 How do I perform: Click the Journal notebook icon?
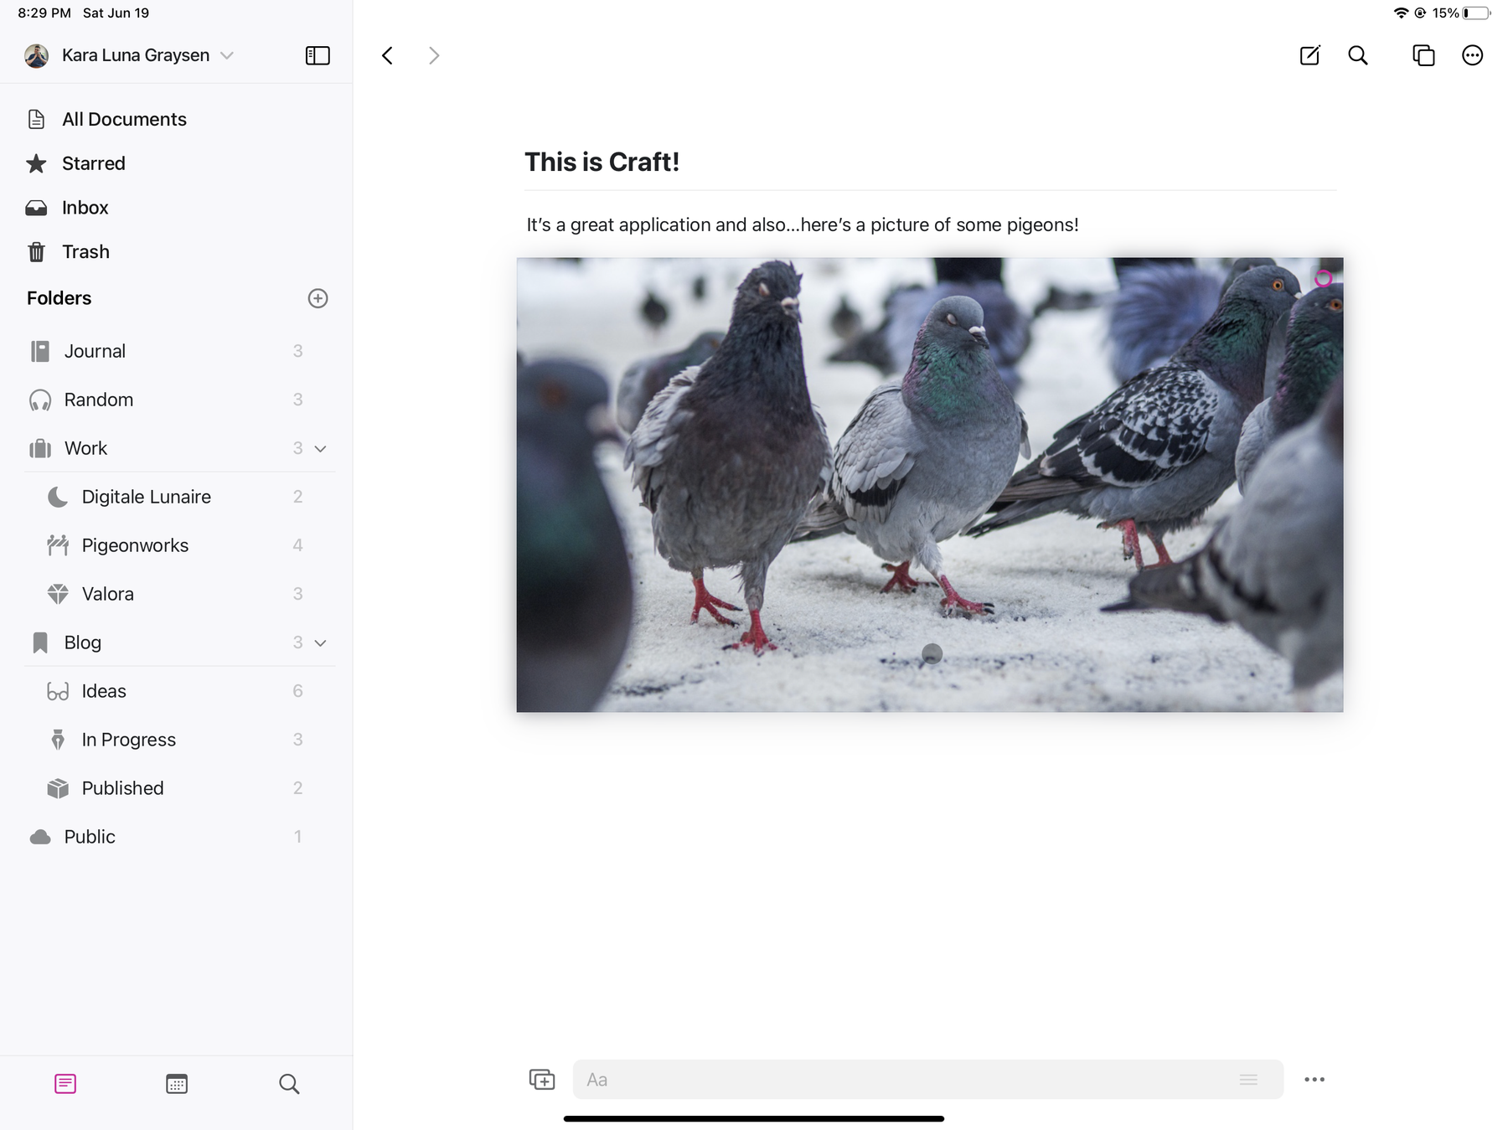click(40, 351)
